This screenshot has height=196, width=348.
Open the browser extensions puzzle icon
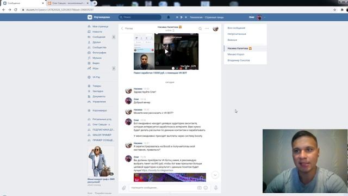tap(342, 10)
